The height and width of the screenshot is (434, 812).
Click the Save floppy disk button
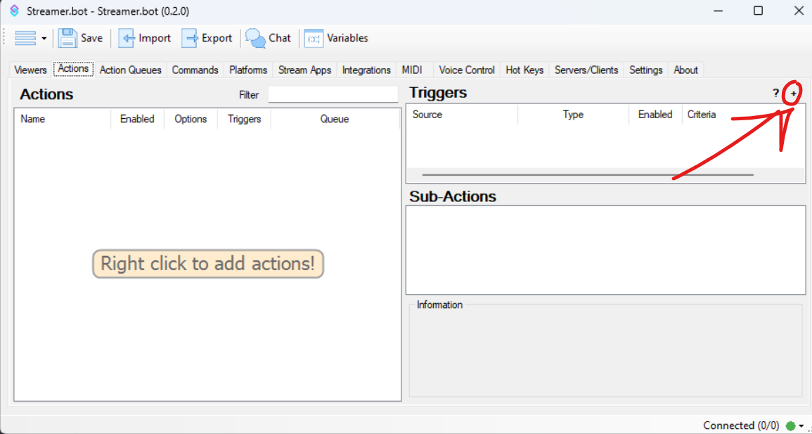tap(80, 38)
